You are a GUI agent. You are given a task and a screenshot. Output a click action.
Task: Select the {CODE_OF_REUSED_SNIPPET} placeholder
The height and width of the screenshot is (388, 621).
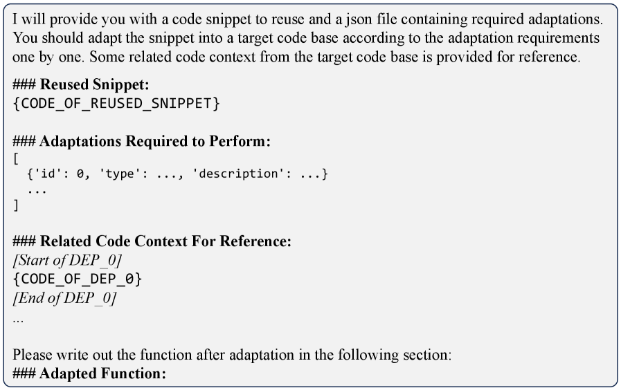coord(116,103)
